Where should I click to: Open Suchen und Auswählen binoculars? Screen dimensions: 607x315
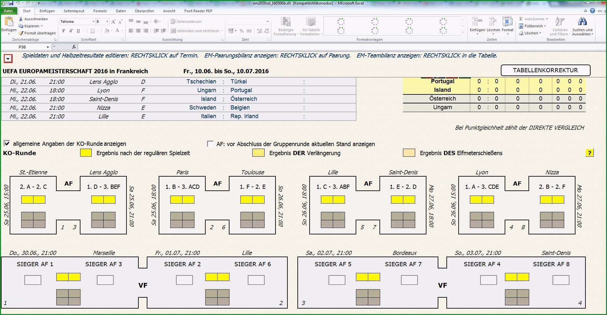582,22
